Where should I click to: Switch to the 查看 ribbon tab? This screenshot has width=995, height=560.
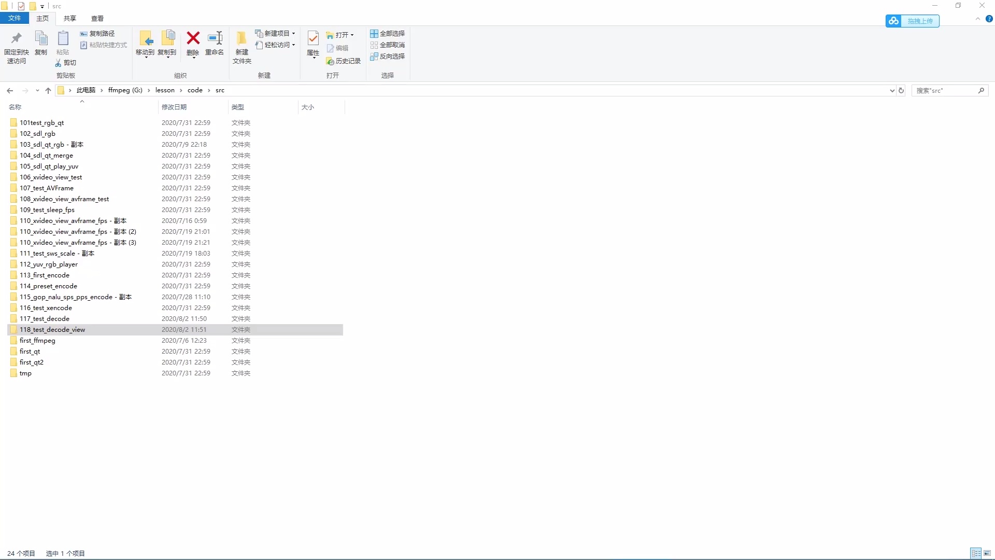click(x=96, y=18)
